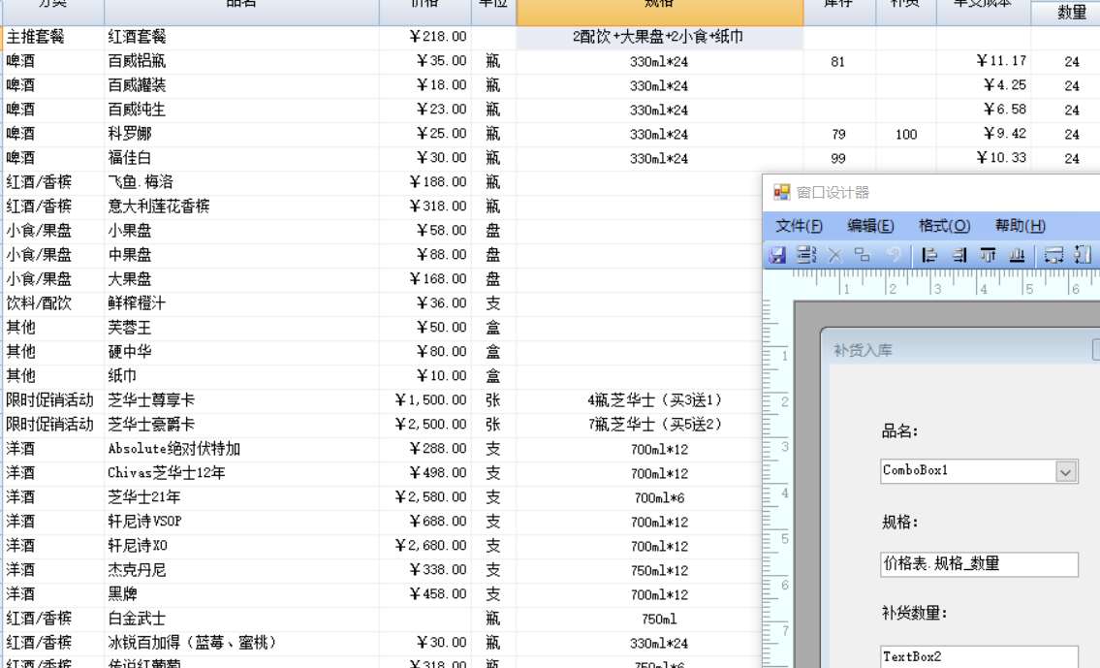Select the ComboBox1 text area
Screen dimensions: 1100x668
[968, 471]
